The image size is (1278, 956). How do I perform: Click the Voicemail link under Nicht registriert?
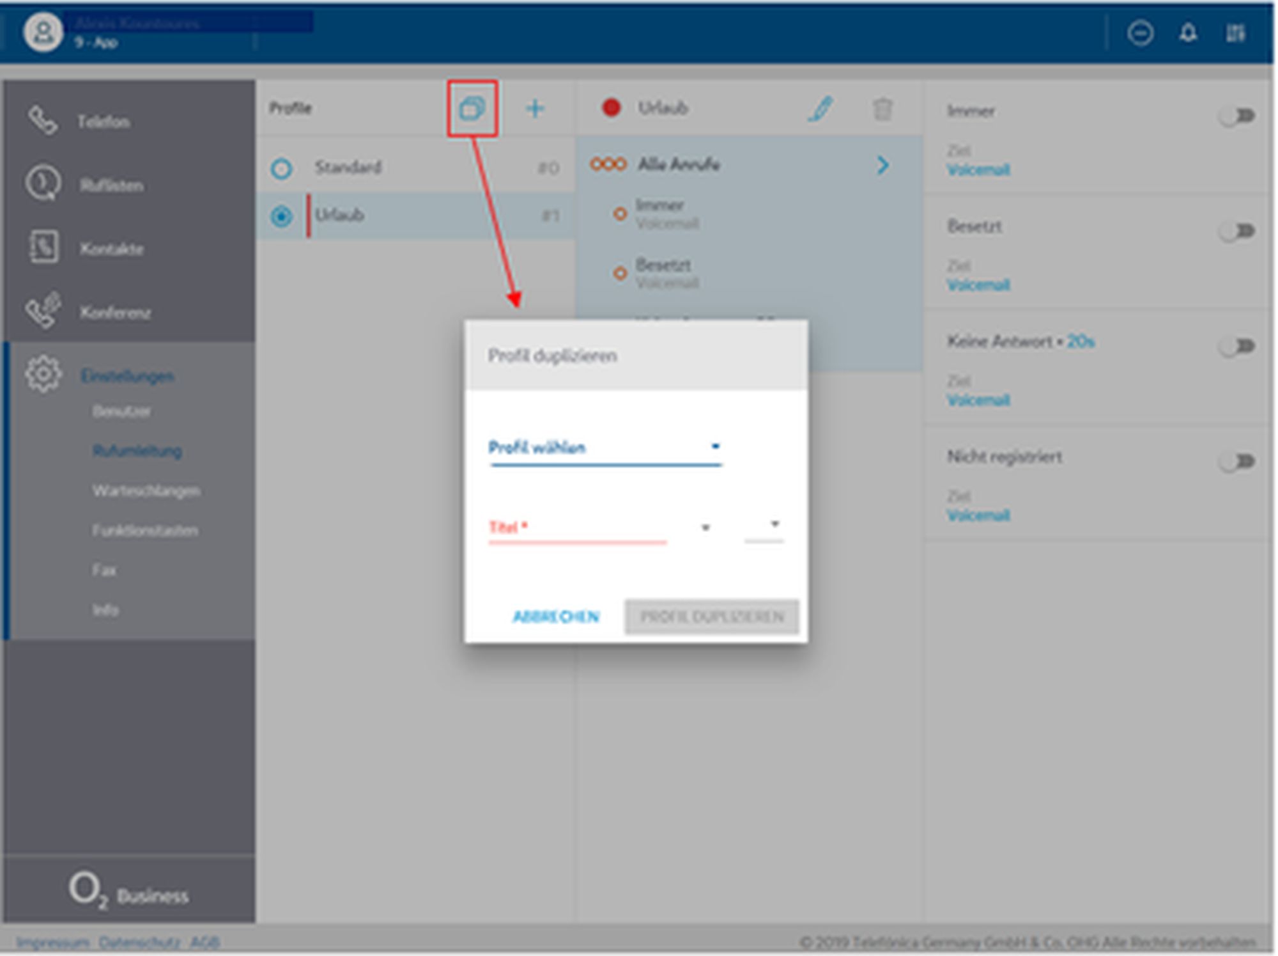point(978,515)
